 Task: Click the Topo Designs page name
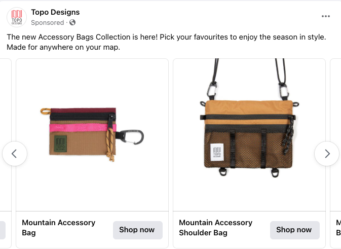point(55,12)
